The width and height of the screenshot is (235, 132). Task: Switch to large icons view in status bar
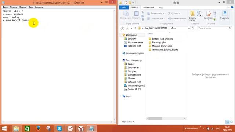pos(232,122)
